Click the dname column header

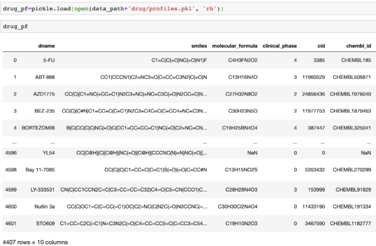point(46,46)
